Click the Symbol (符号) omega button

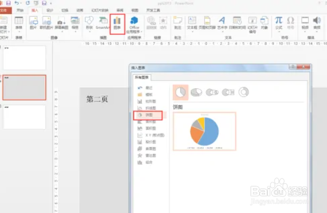point(291,23)
